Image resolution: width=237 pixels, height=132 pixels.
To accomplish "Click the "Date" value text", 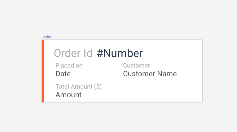I will (63, 74).
